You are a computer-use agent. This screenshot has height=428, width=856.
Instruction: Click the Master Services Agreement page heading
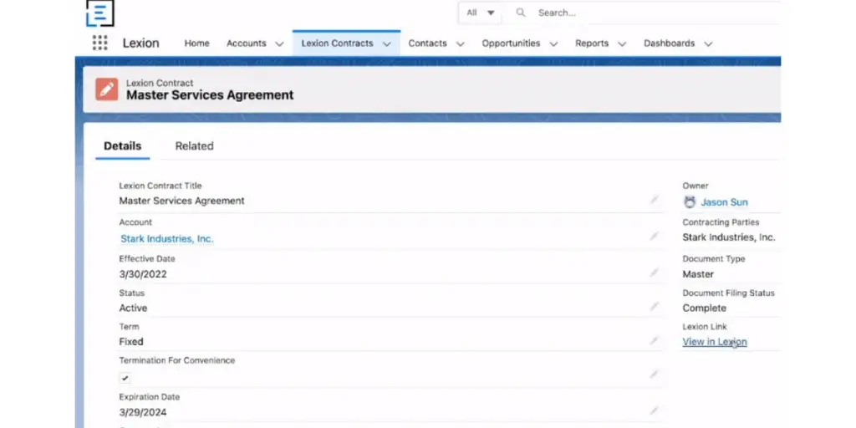pyautogui.click(x=210, y=95)
